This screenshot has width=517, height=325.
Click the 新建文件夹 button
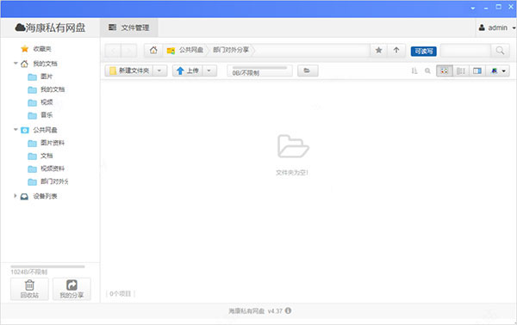[x=129, y=71]
